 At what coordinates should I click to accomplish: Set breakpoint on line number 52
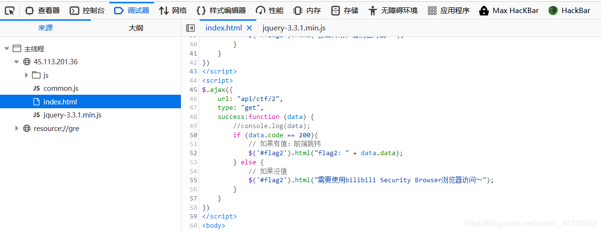point(193,153)
